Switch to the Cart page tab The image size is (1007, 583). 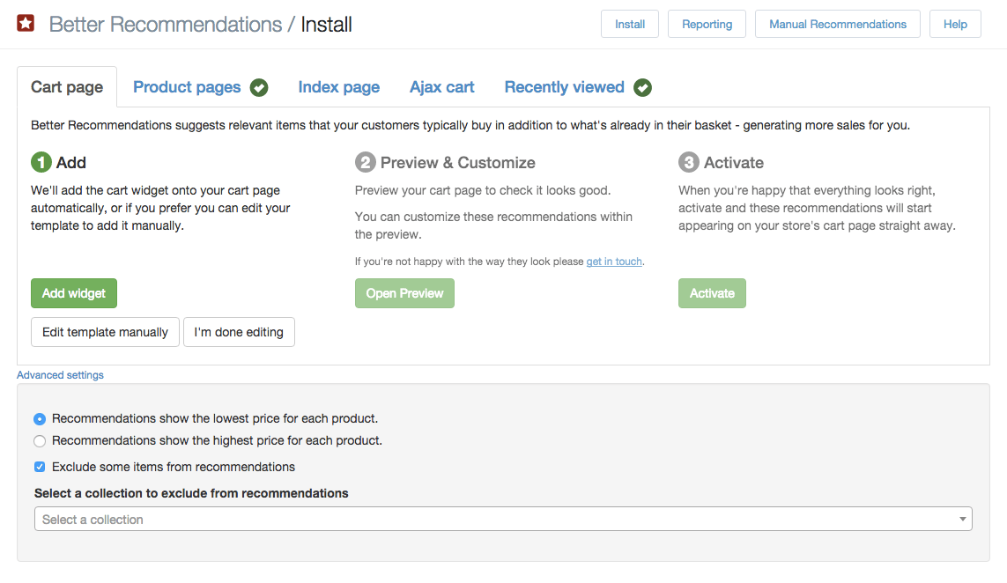coord(67,87)
